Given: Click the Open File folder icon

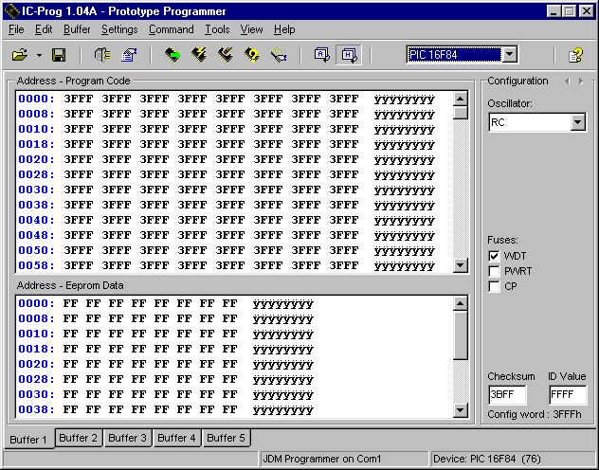Looking at the screenshot, I should [19, 56].
